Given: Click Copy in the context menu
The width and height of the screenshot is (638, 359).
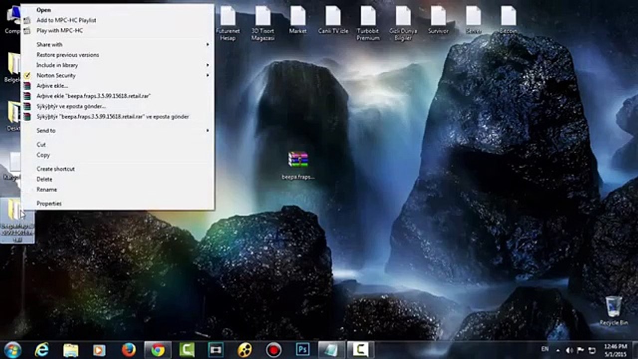Looking at the screenshot, I should [x=43, y=155].
